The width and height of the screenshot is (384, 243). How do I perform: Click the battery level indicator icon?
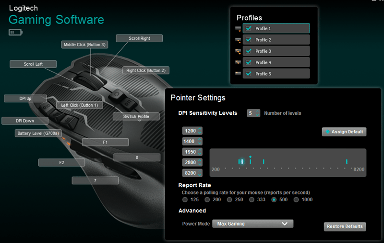(x=15, y=32)
